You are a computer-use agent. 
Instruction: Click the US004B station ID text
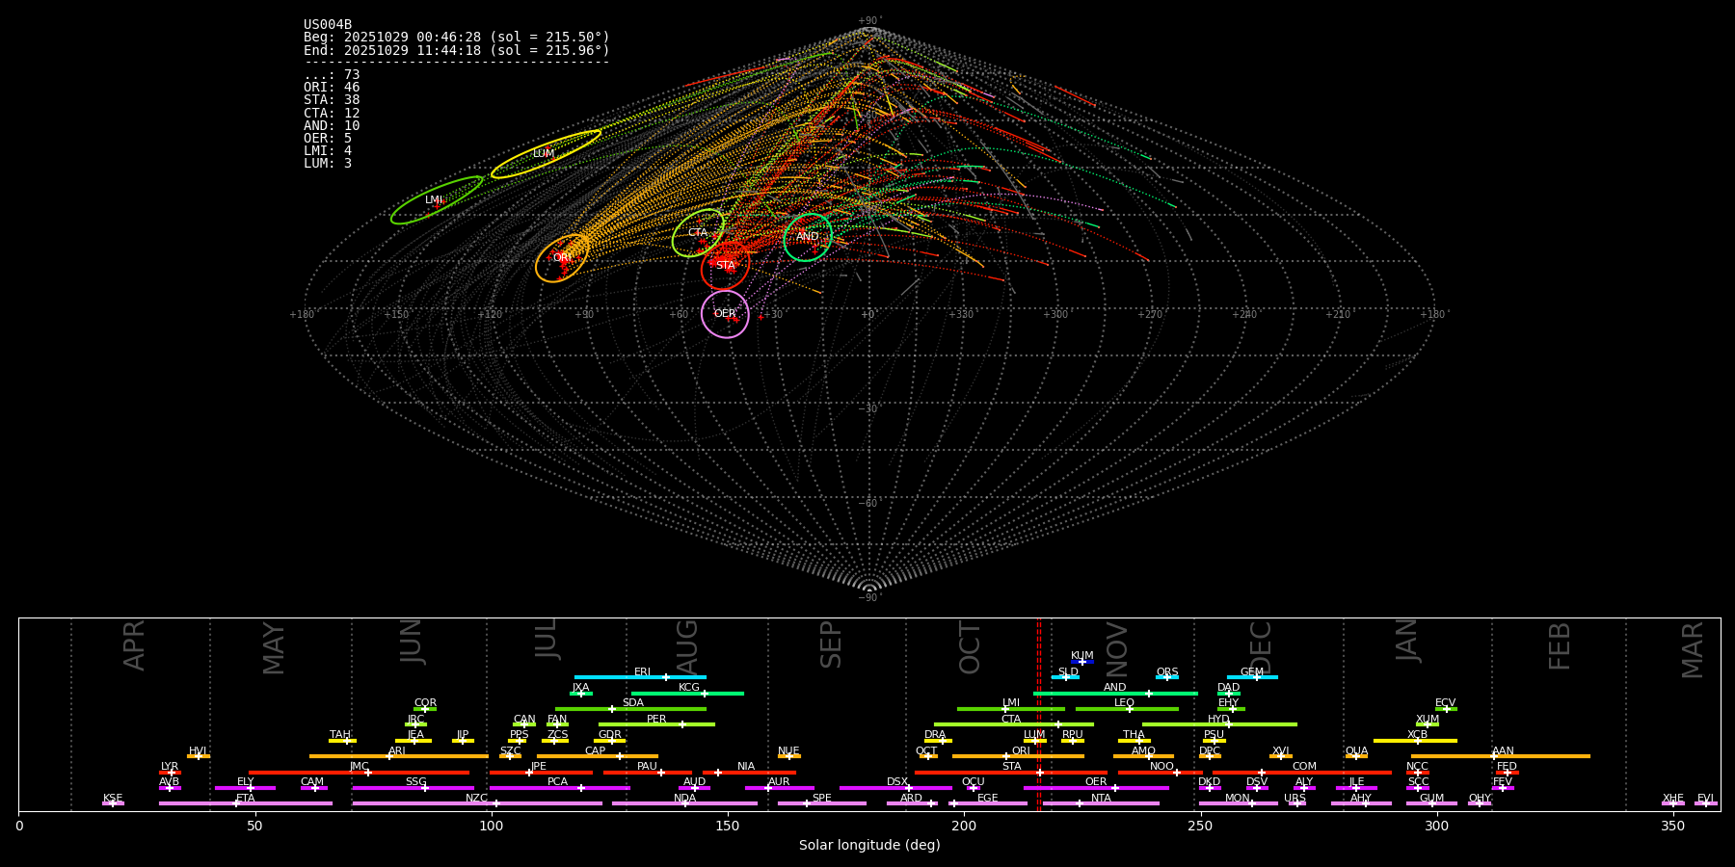point(328,25)
